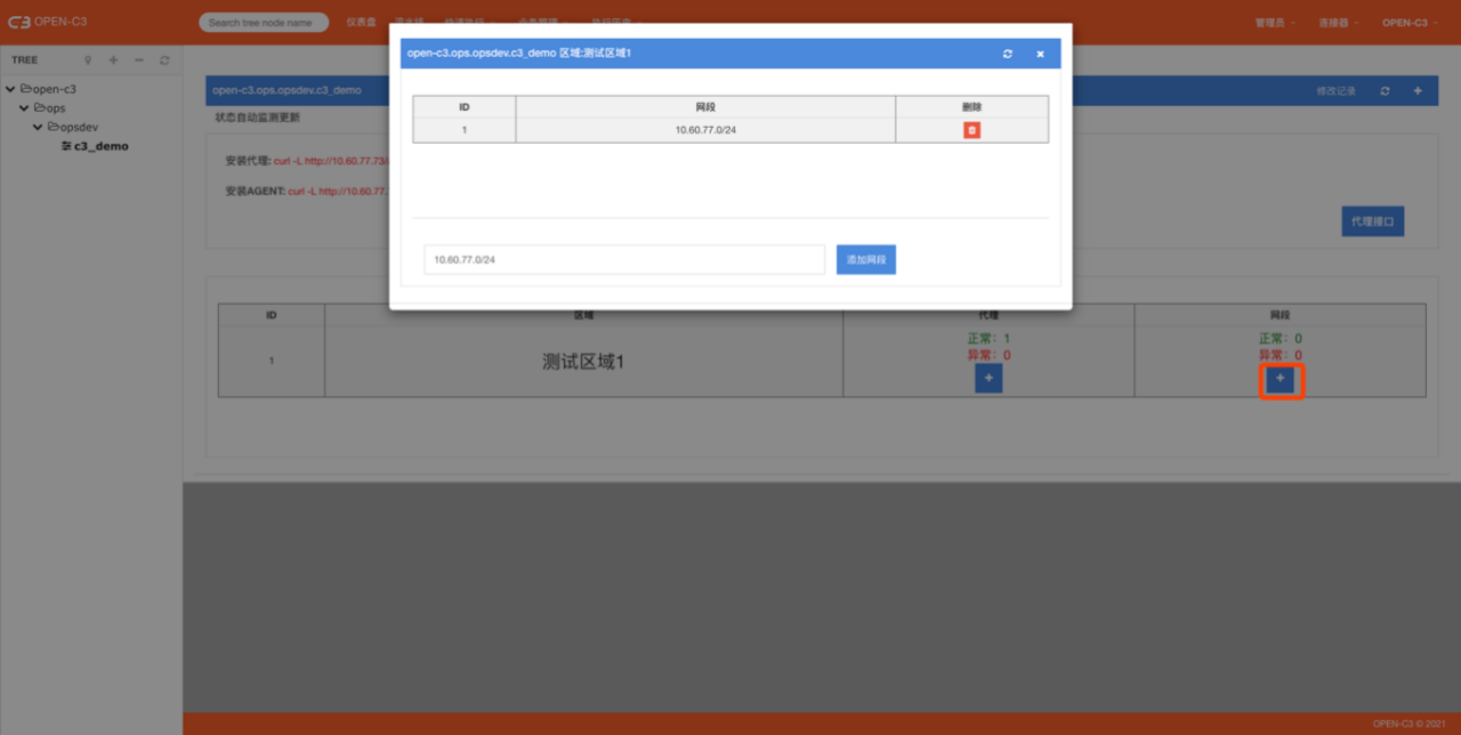Refresh the network segment dialog

point(1007,54)
